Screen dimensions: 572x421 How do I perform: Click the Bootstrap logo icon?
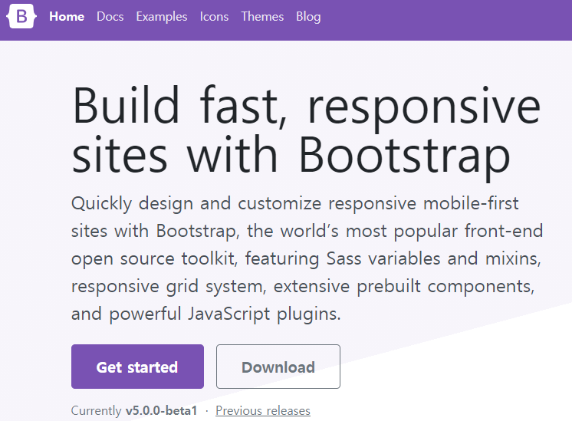click(21, 16)
